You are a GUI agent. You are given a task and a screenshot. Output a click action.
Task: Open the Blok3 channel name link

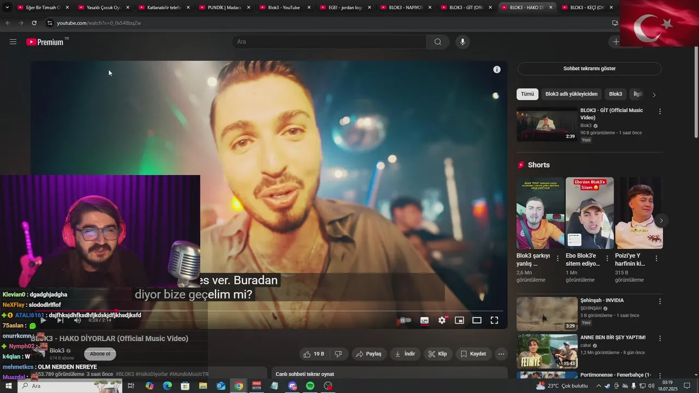click(x=57, y=350)
